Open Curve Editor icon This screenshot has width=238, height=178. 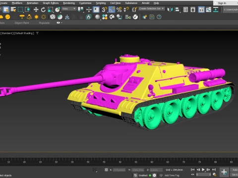208,9
